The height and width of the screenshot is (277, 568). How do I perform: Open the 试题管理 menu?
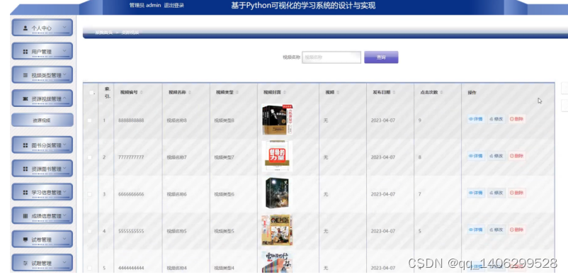42,263
